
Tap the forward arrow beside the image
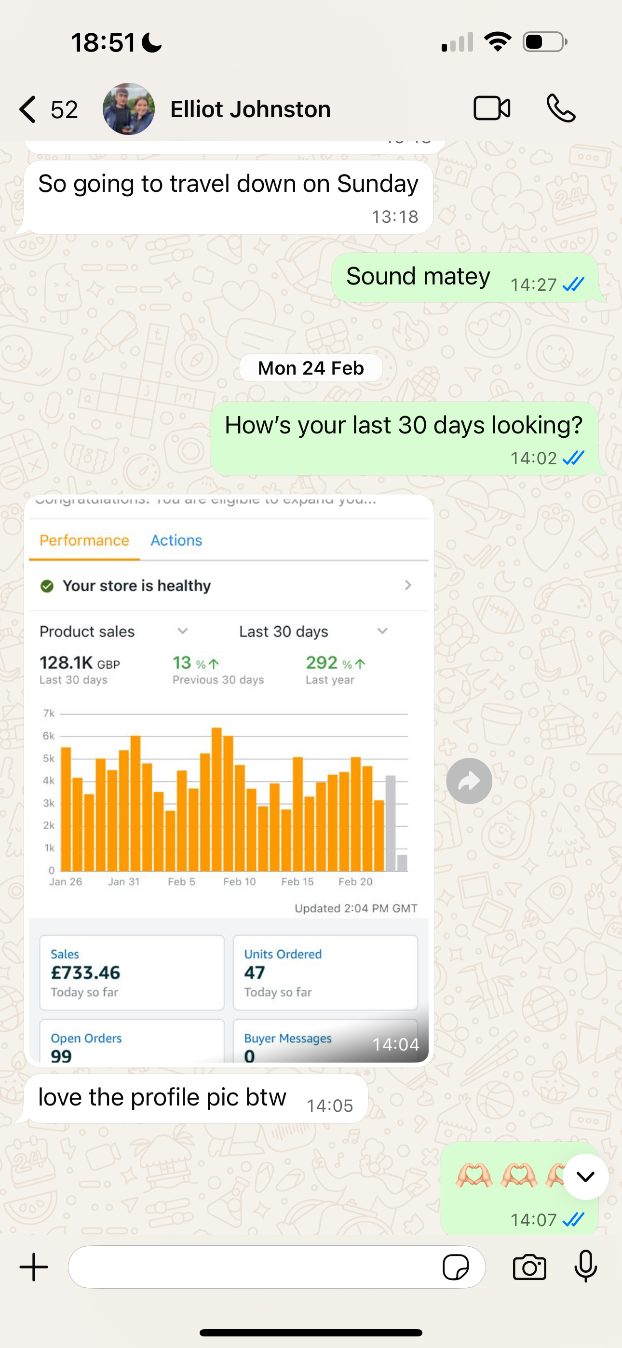click(x=469, y=781)
